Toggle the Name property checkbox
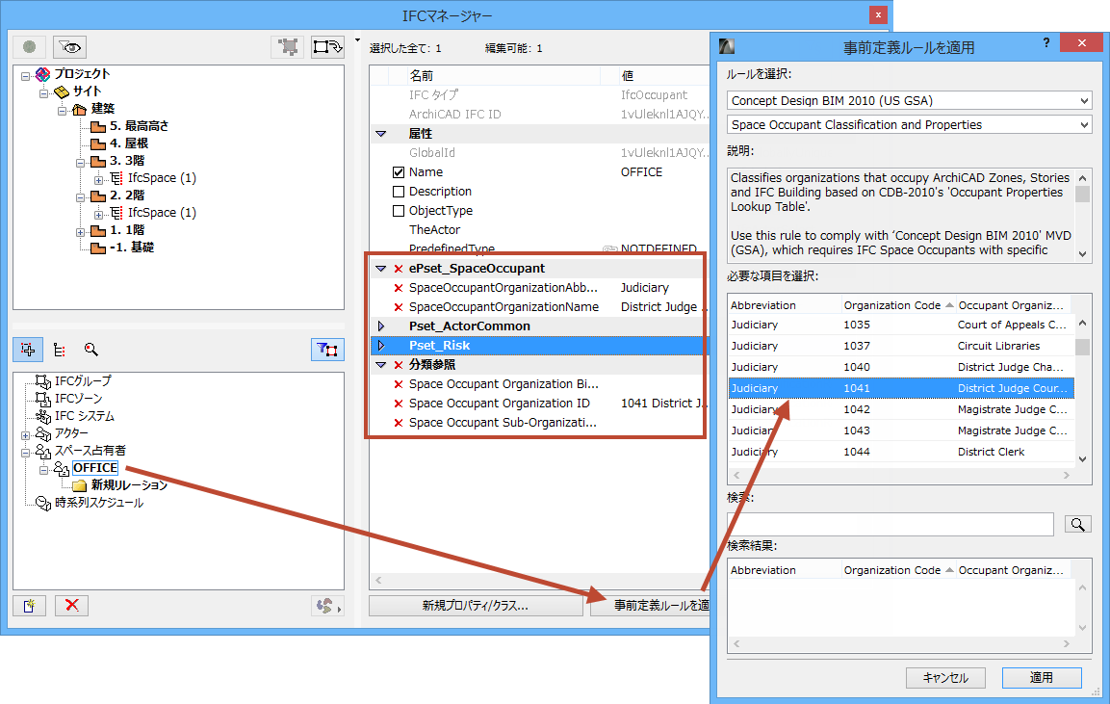1110x704 pixels. pos(399,172)
